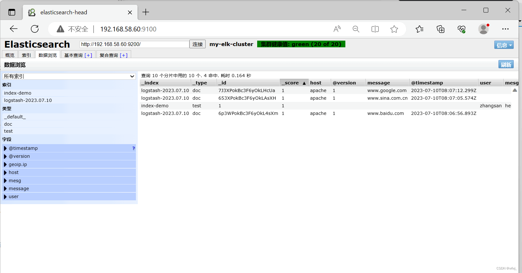Select index-demo in index list

tap(69, 93)
